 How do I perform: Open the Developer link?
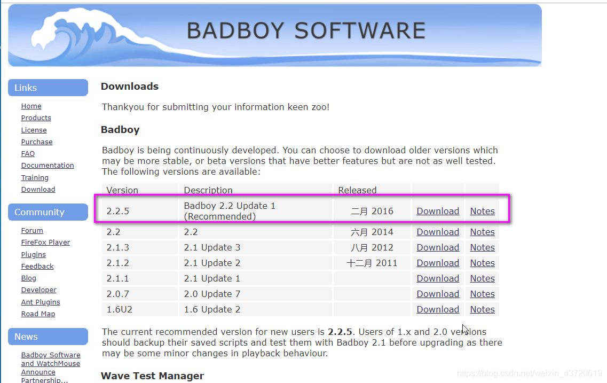point(39,290)
